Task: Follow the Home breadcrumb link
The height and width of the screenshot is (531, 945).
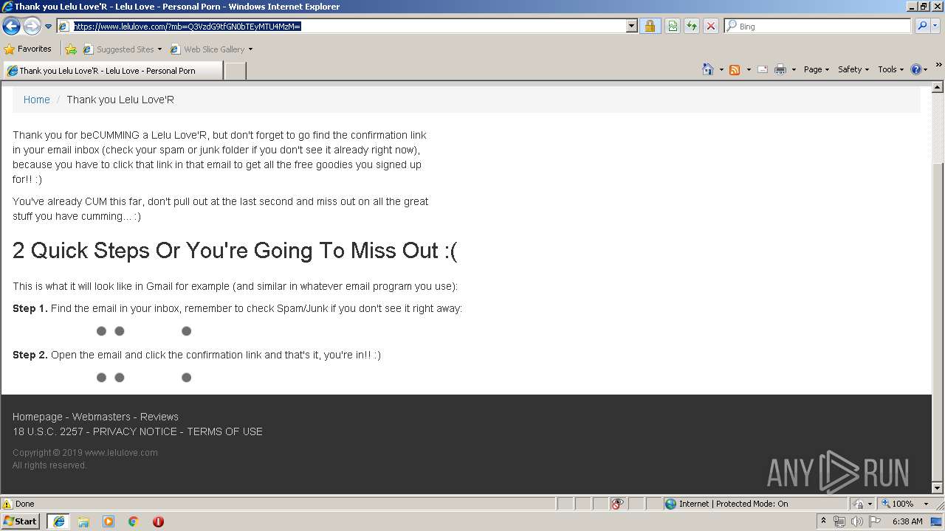Action: coord(36,100)
